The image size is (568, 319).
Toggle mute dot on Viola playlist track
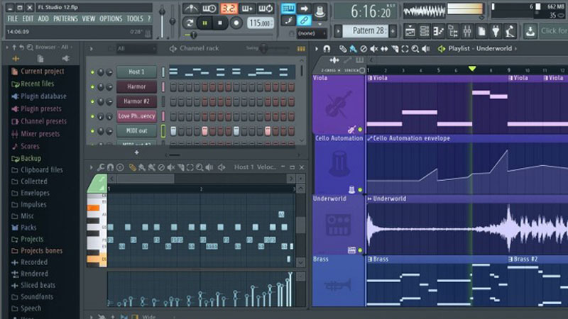click(360, 130)
